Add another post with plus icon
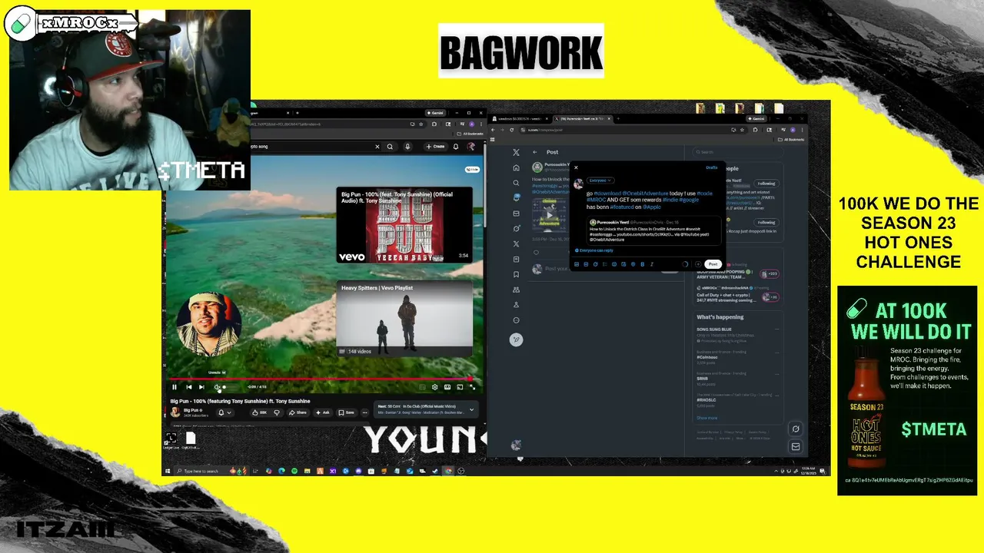The width and height of the screenshot is (984, 553). tap(698, 264)
